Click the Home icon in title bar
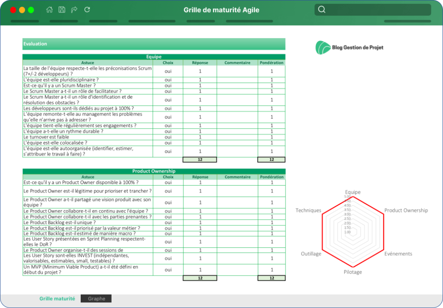The width and height of the screenshot is (443, 308). pos(49,10)
